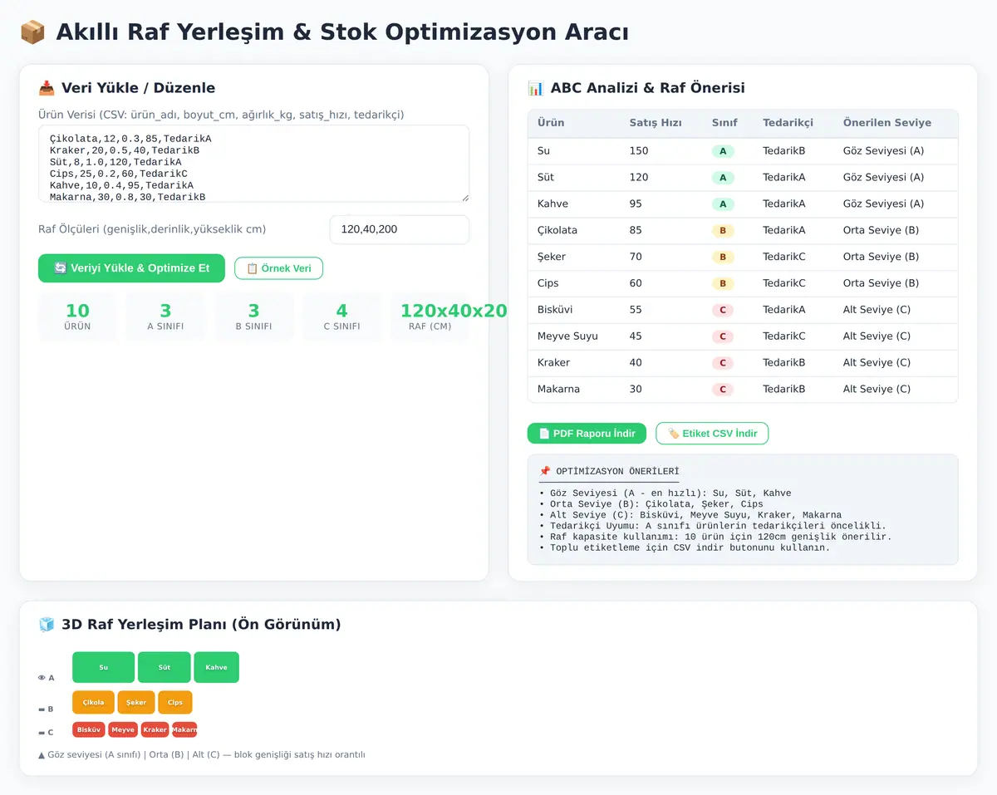The width and height of the screenshot is (997, 795).
Task: Click the Kahve cell in table
Action: (x=573, y=204)
